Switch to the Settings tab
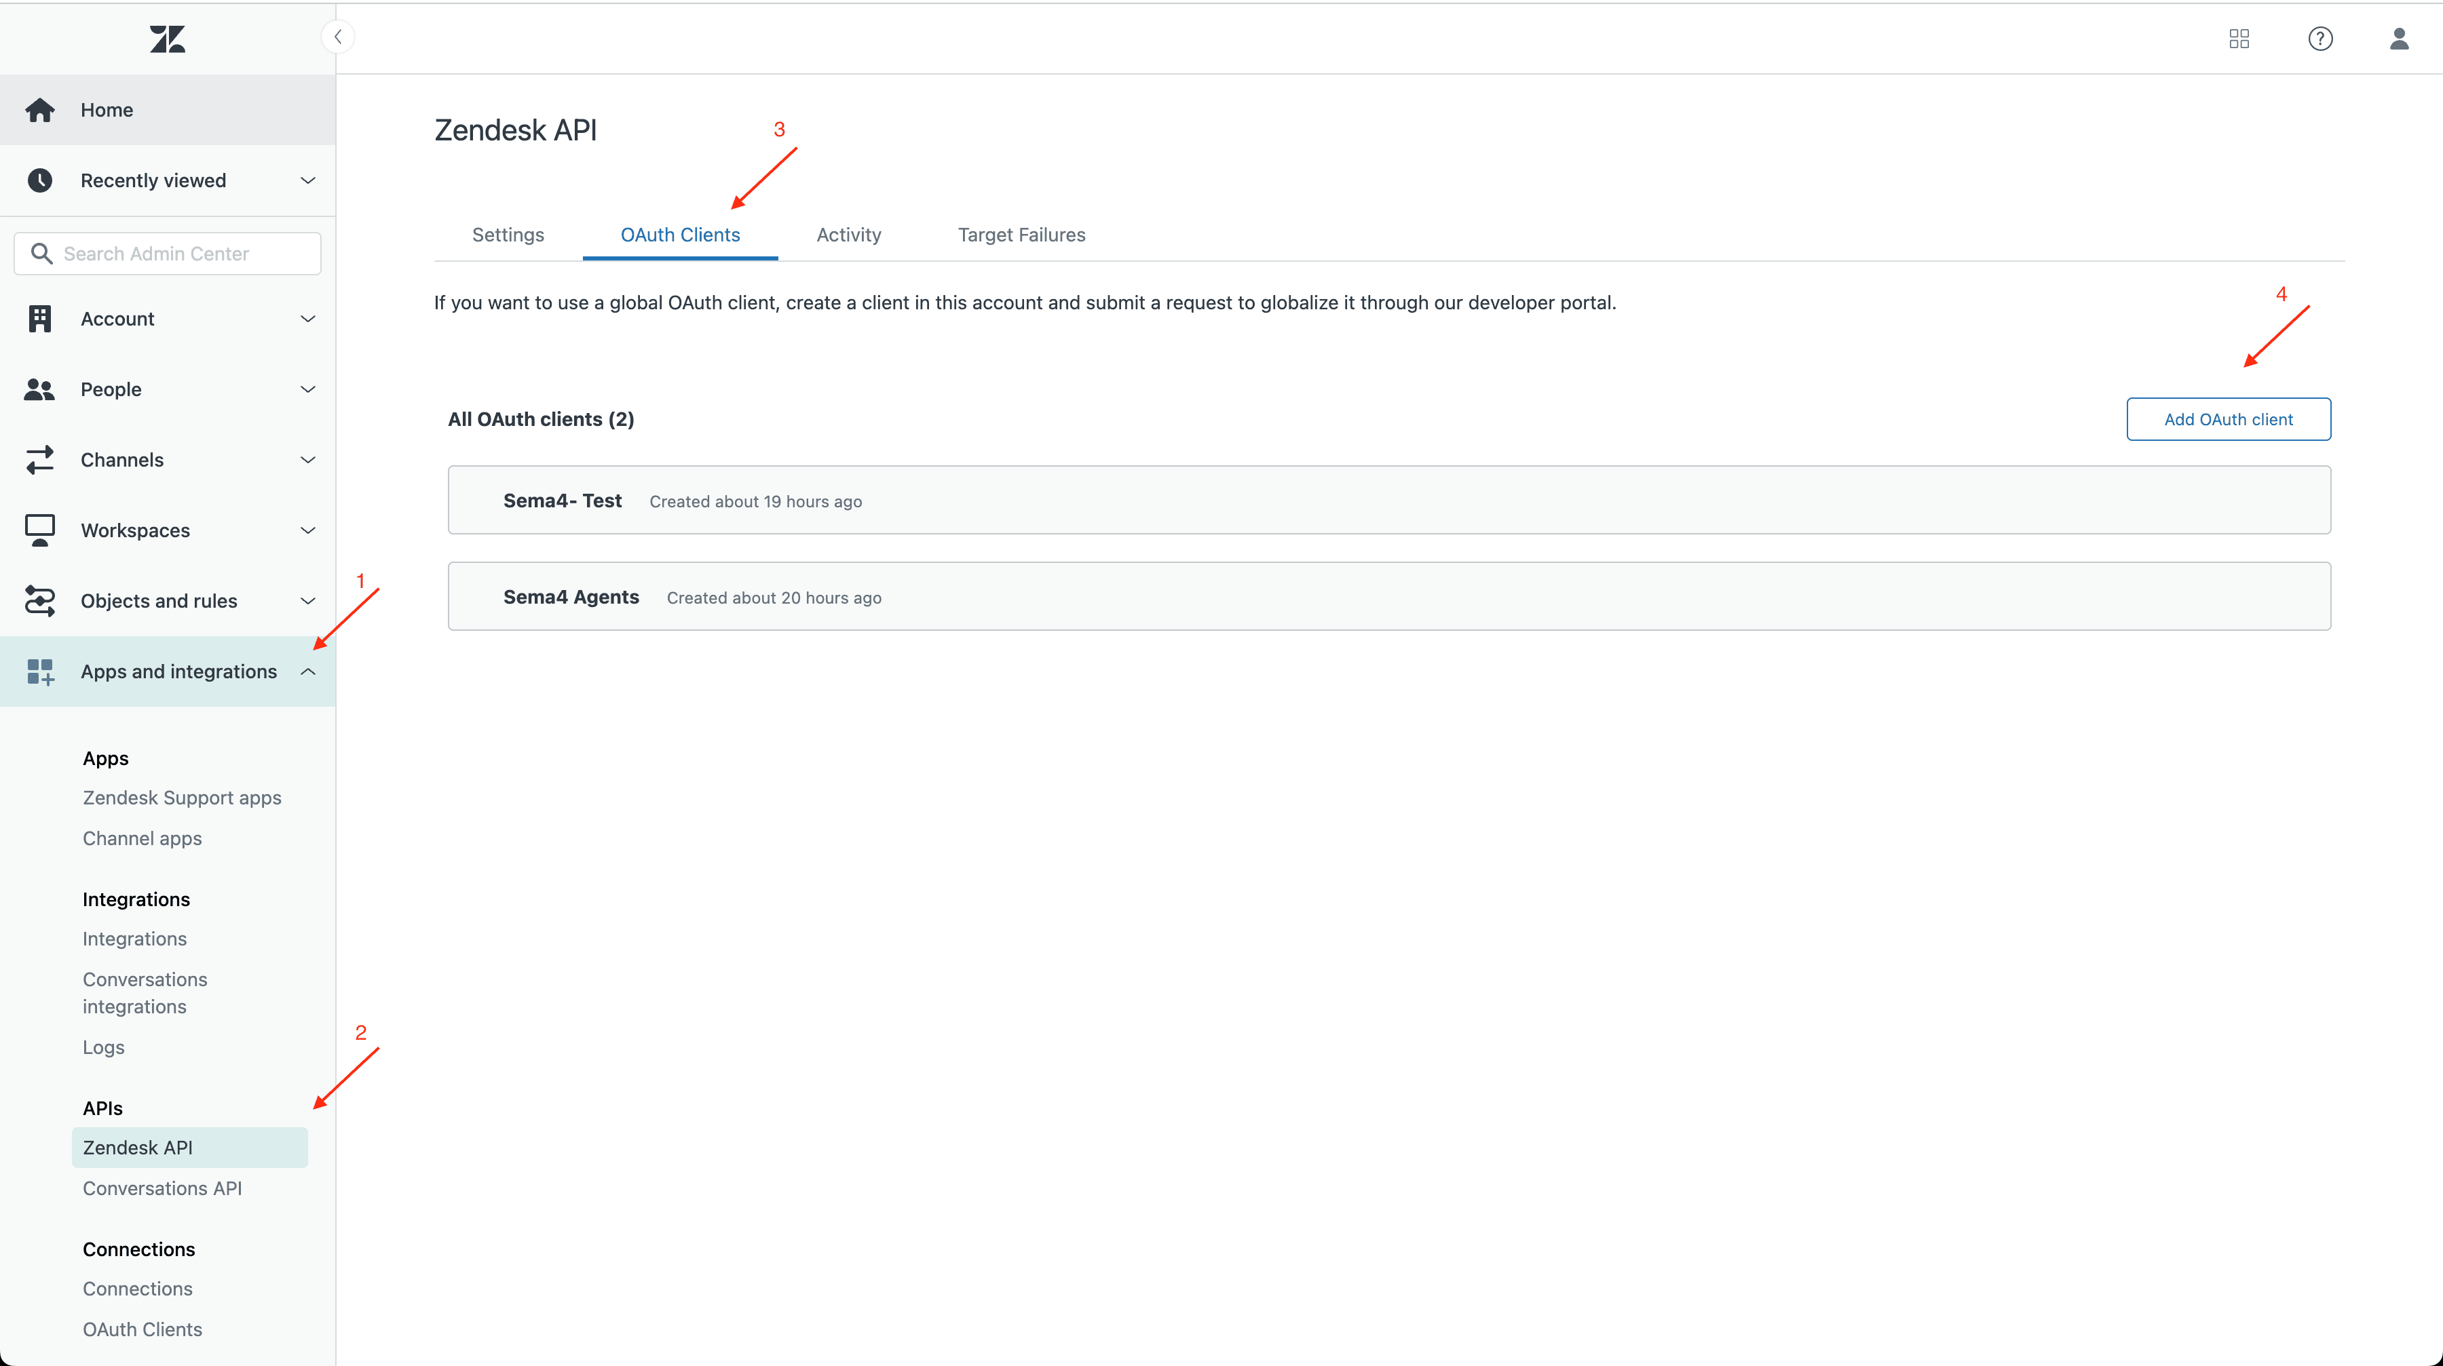 click(x=508, y=234)
